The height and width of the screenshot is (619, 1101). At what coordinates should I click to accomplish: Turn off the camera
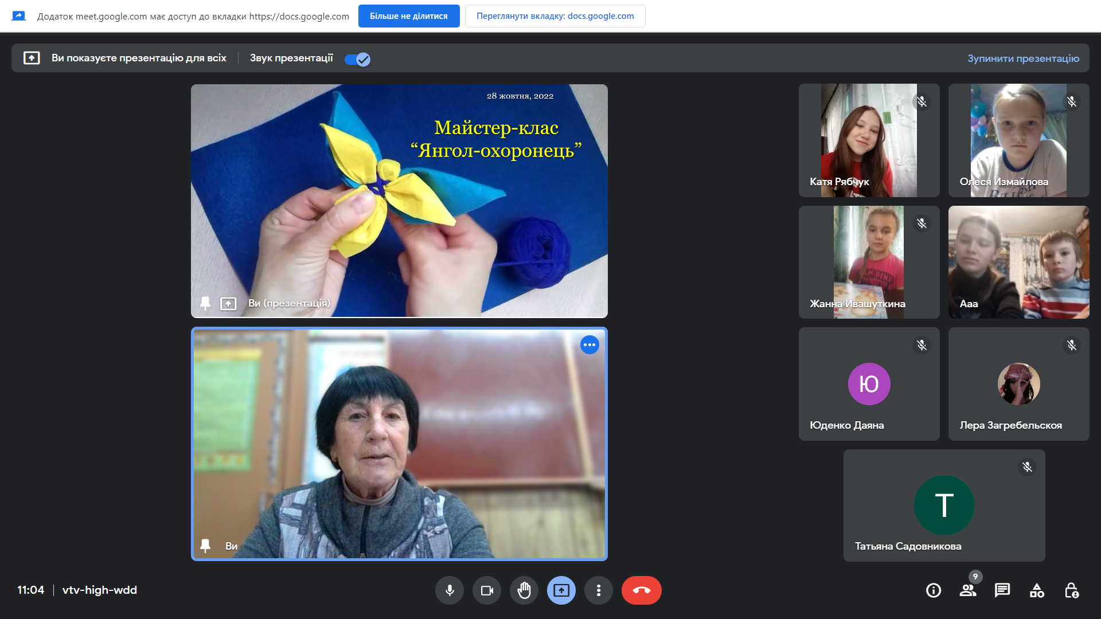pos(487,590)
